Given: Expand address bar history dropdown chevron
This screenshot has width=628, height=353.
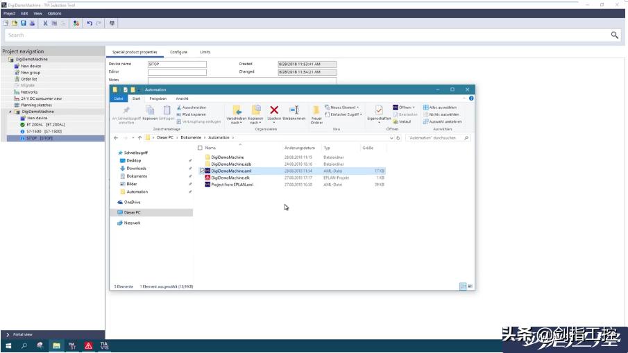Looking at the screenshot, I should pyautogui.click(x=391, y=138).
